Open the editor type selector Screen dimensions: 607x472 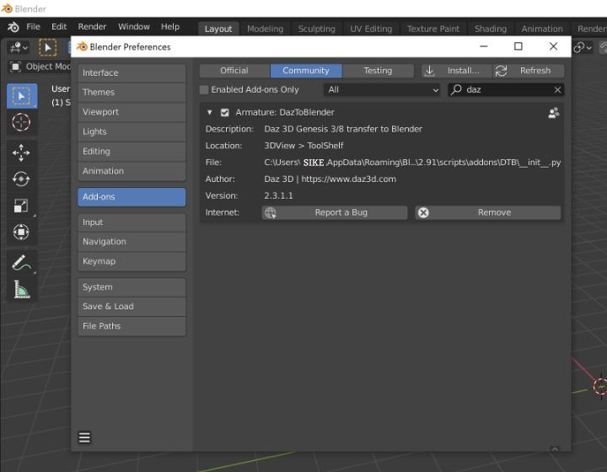coord(19,47)
